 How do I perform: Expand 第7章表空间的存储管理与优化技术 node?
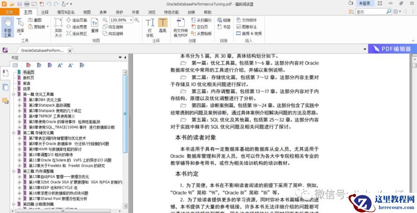tap(19, 139)
